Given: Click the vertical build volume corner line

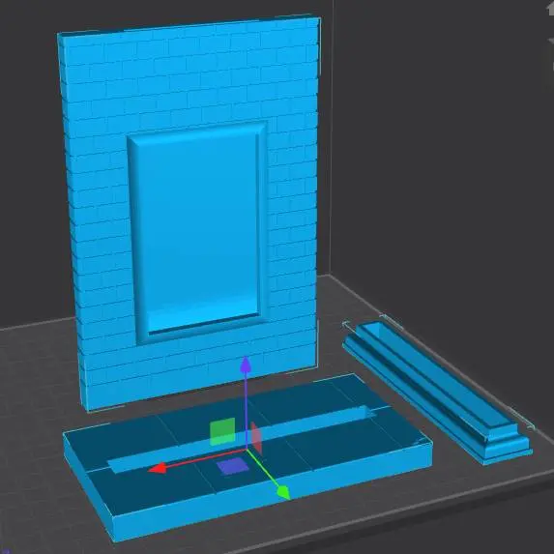Looking at the screenshot, I should [333, 141].
